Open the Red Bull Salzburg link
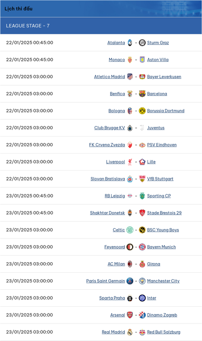 (x=164, y=332)
